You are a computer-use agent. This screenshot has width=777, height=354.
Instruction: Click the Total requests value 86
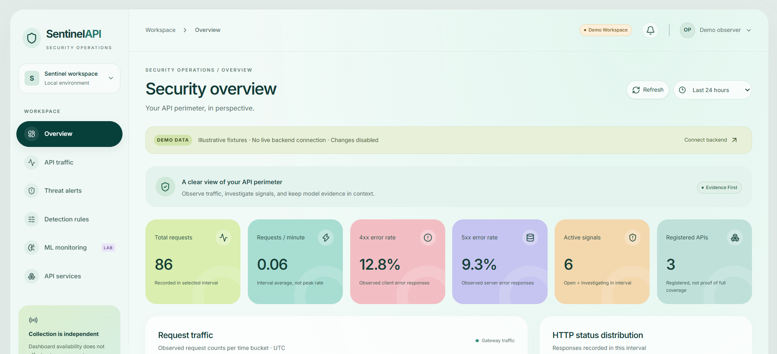164,265
